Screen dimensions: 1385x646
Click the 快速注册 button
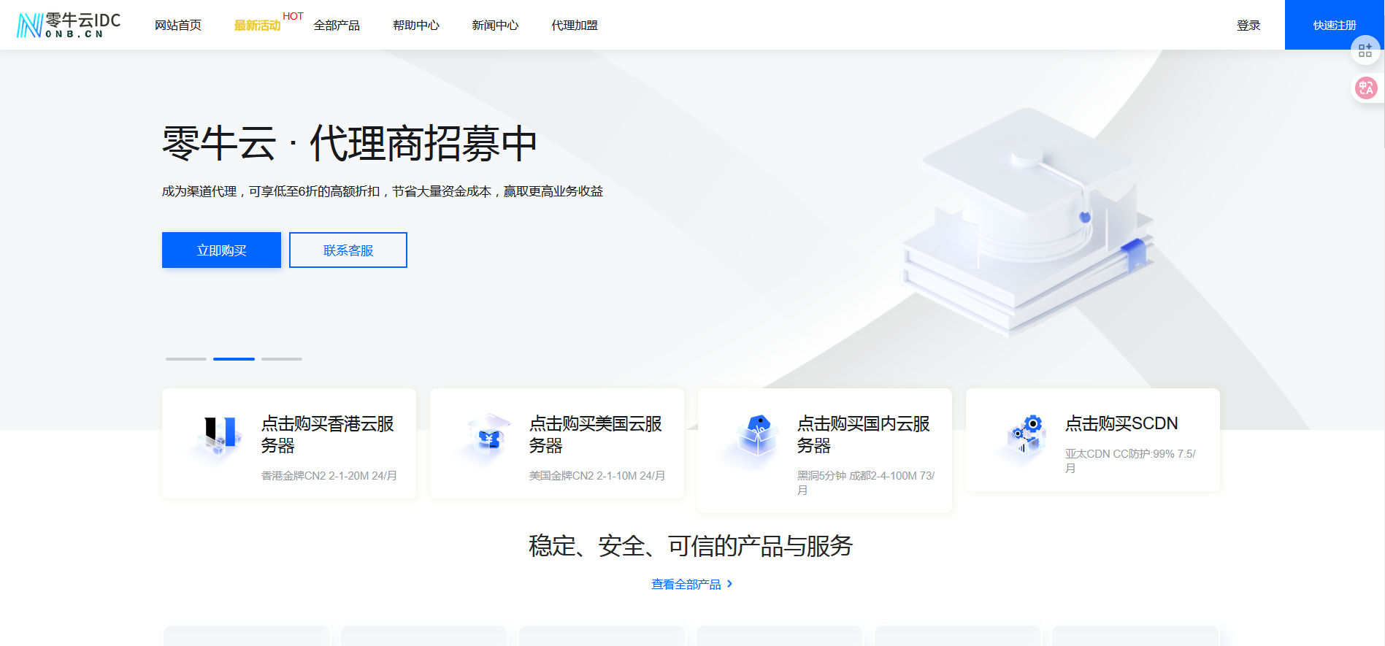1334,26
